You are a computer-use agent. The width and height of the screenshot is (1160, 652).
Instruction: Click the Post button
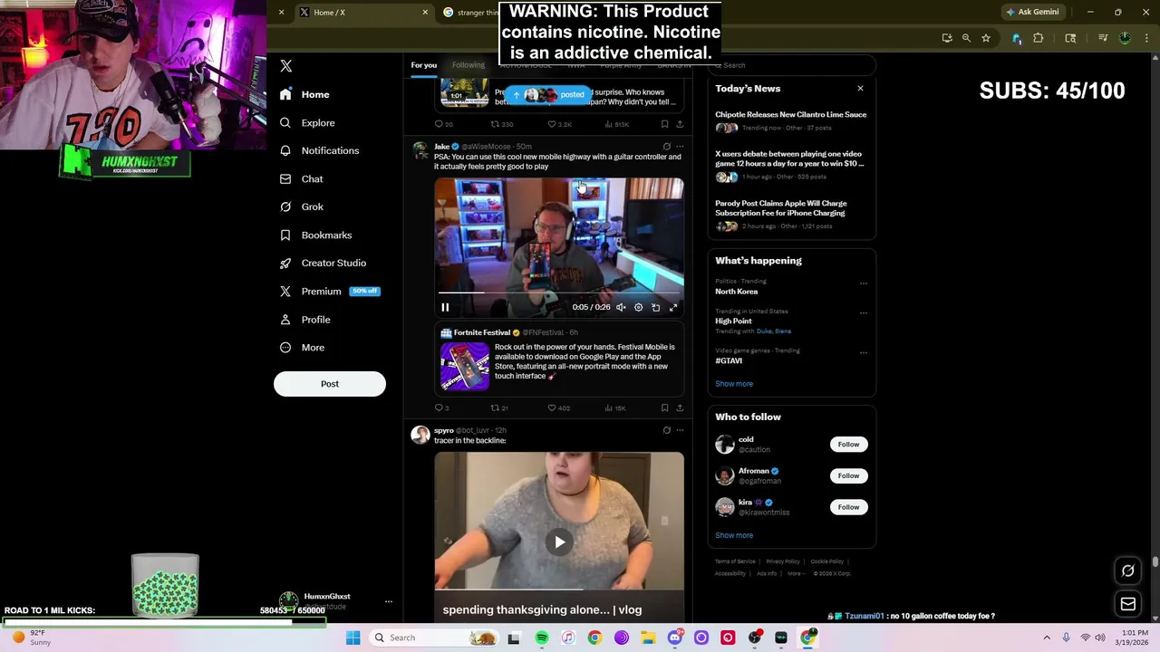tap(330, 384)
